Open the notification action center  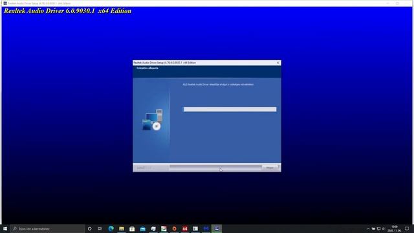click(407, 228)
